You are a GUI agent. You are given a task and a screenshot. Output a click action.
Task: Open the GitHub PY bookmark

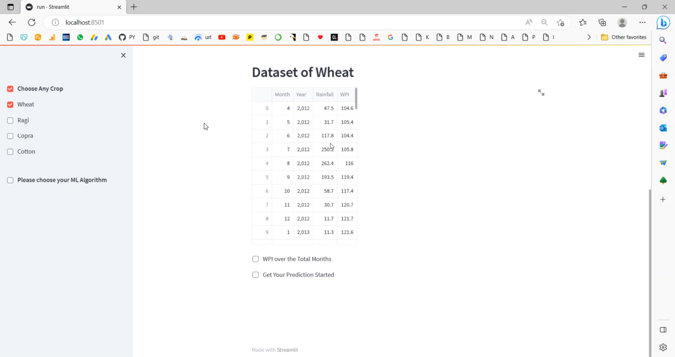[127, 37]
